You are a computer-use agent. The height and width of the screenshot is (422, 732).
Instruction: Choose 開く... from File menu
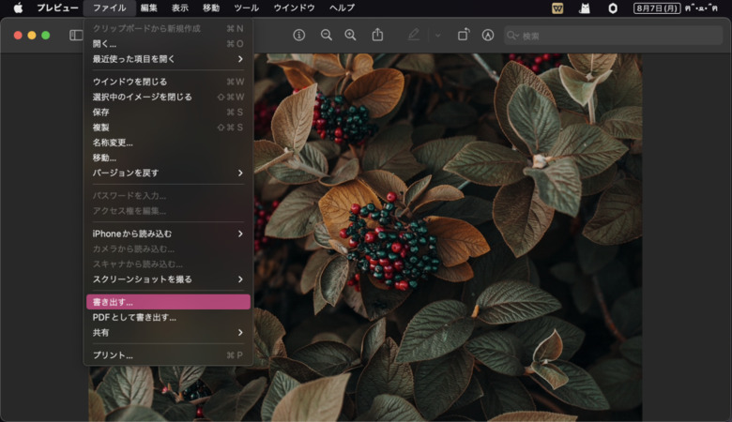168,44
